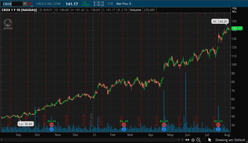Click the 150 label on the price axis
The width and height of the screenshot is (248, 143).
click(234, 21)
